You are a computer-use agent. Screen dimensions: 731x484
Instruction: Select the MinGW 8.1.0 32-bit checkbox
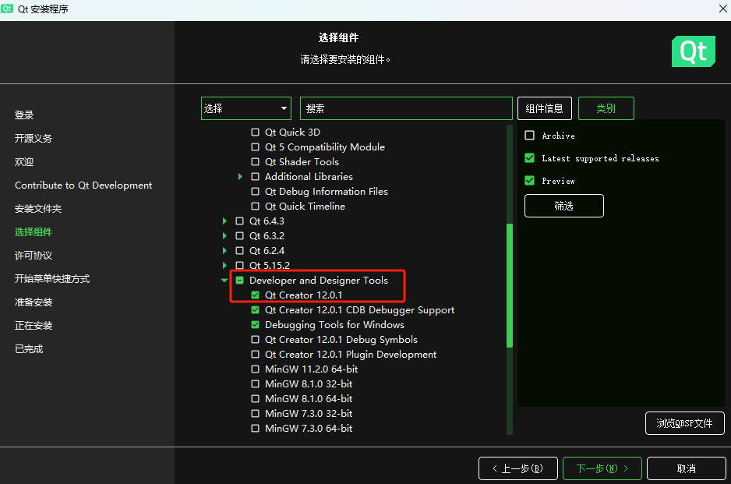click(255, 383)
